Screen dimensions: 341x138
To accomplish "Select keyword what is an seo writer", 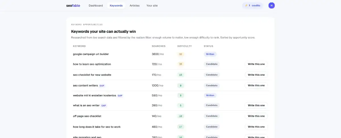I will [86, 105].
